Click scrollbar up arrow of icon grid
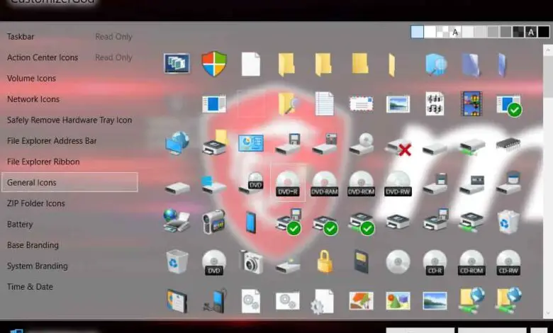The height and width of the screenshot is (333, 553). pyautogui.click(x=548, y=50)
